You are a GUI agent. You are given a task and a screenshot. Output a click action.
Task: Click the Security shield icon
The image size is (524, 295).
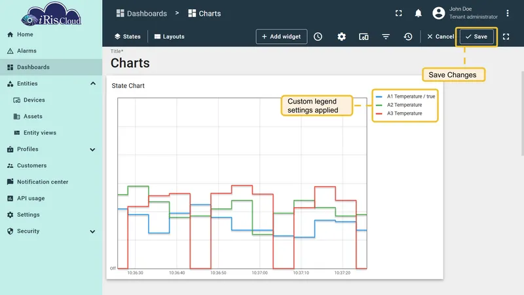coord(10,231)
